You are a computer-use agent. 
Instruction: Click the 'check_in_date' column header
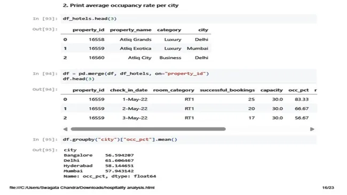[x=129, y=90]
